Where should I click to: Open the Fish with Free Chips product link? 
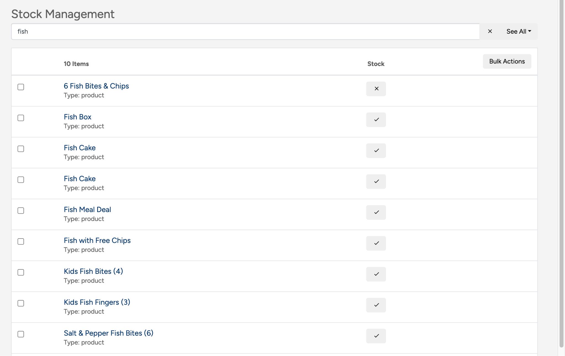[97, 240]
